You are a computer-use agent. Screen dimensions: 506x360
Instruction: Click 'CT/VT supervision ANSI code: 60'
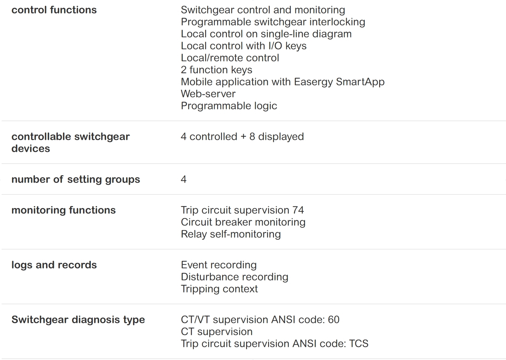260,320
